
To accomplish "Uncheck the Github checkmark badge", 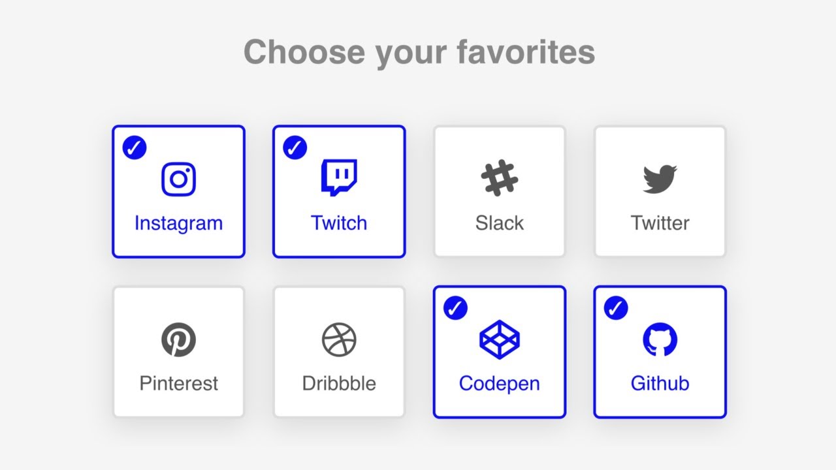I will point(616,308).
